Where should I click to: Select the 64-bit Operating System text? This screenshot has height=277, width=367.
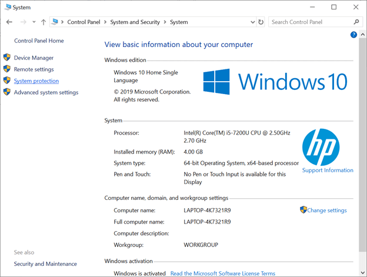(x=241, y=163)
